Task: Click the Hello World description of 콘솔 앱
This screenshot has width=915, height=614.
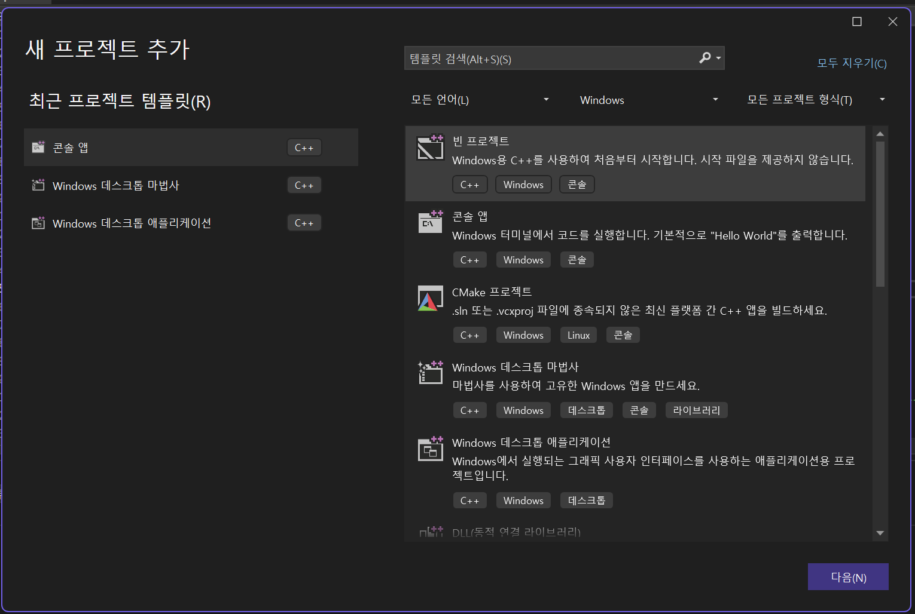Action: pyautogui.click(x=649, y=235)
